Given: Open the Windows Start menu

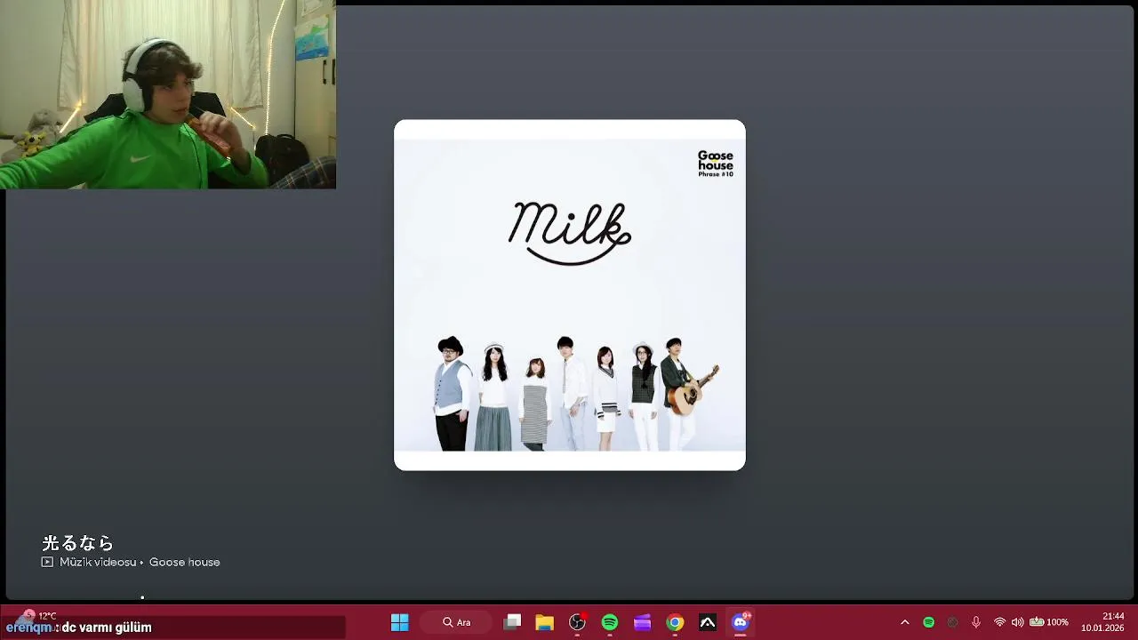Looking at the screenshot, I should [x=400, y=622].
